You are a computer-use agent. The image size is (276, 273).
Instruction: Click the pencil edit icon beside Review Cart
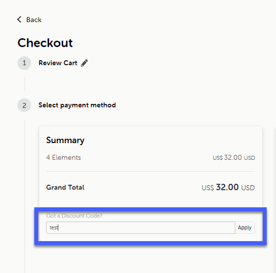click(x=84, y=63)
